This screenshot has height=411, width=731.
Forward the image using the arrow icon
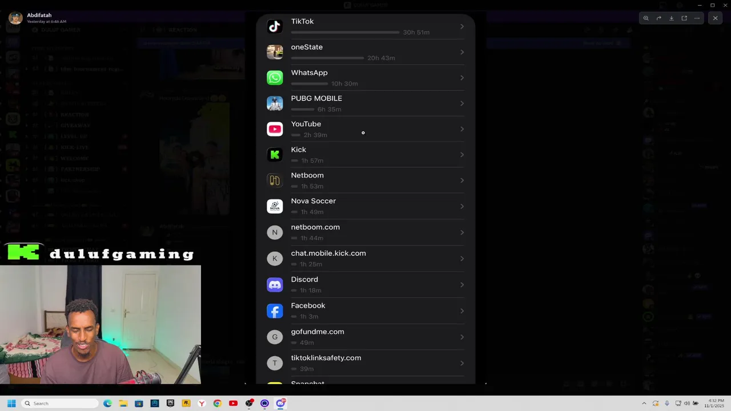point(658,18)
